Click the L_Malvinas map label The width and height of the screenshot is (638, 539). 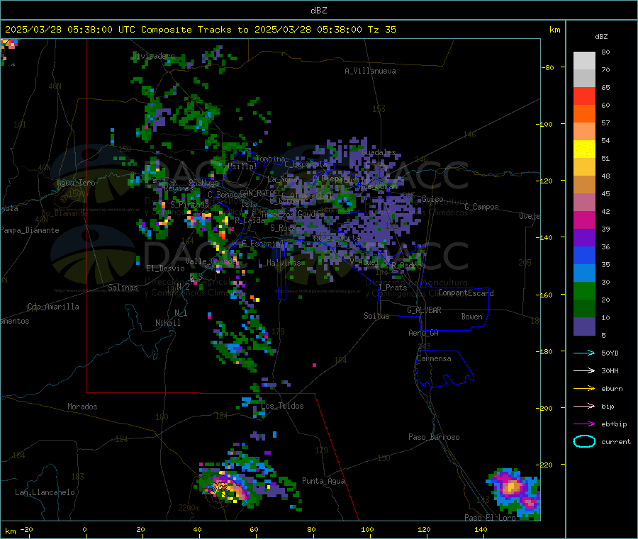279,263
